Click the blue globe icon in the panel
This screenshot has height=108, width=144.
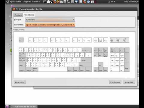tap(88, 2)
